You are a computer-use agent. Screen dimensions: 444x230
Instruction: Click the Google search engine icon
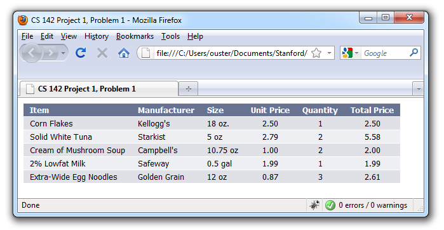(347, 53)
